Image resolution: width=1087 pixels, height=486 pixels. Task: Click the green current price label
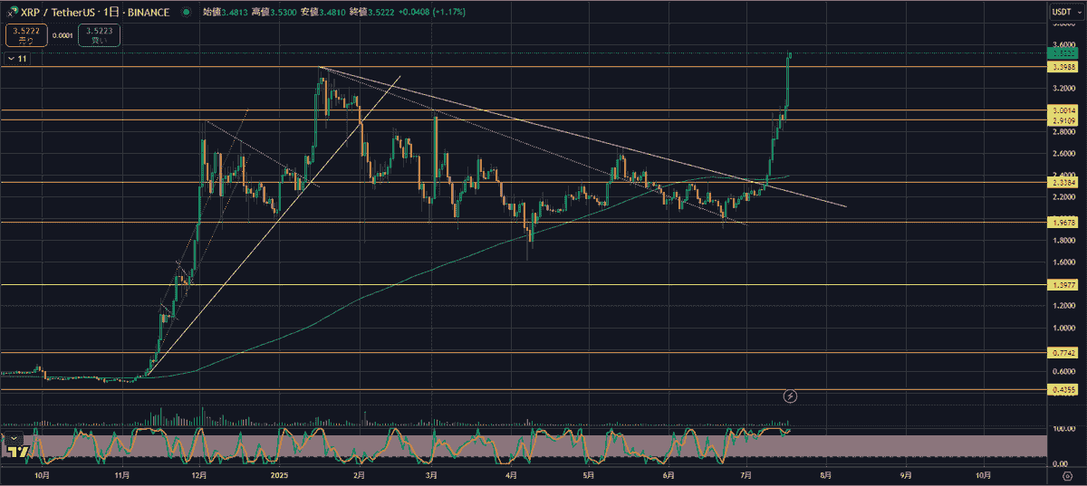pyautogui.click(x=1061, y=54)
